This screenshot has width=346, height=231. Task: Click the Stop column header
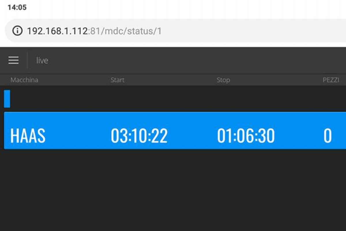[x=223, y=80]
